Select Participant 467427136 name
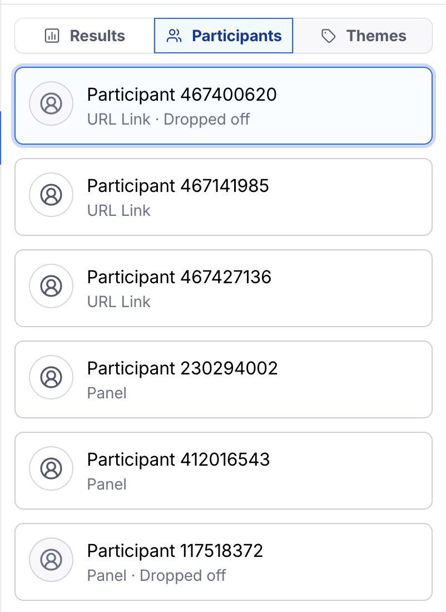446x612 pixels. 179,277
